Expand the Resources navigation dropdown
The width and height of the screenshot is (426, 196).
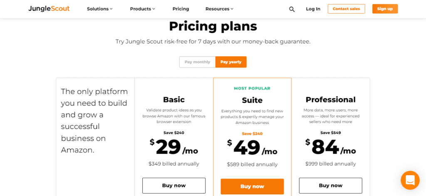220,9
